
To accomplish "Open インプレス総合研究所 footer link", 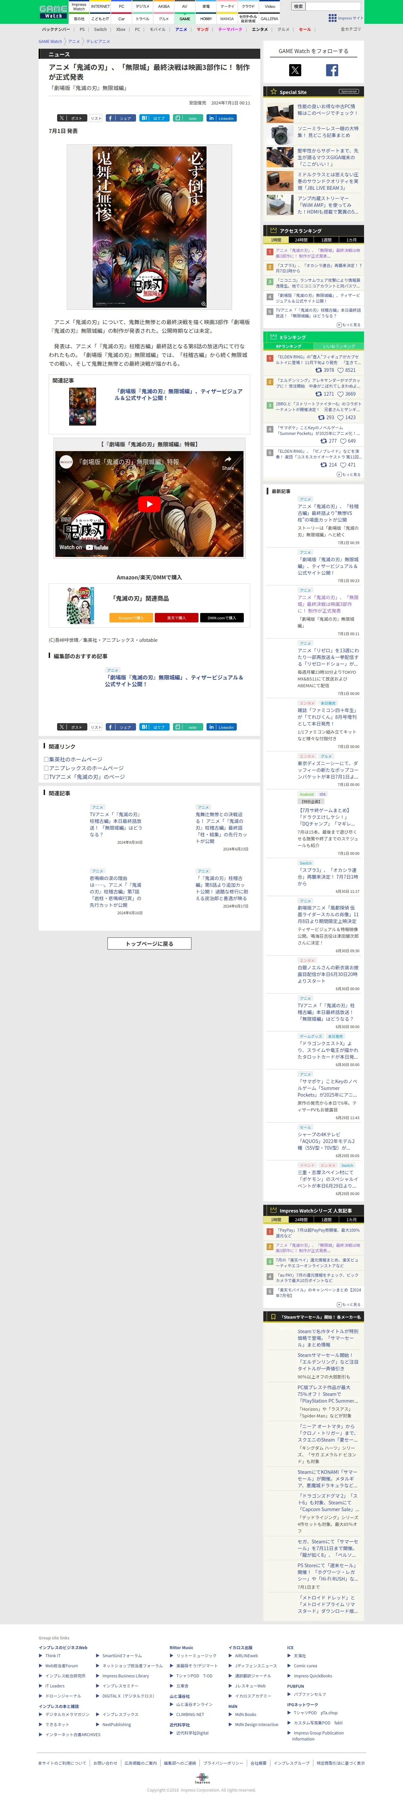I will tap(65, 1676).
